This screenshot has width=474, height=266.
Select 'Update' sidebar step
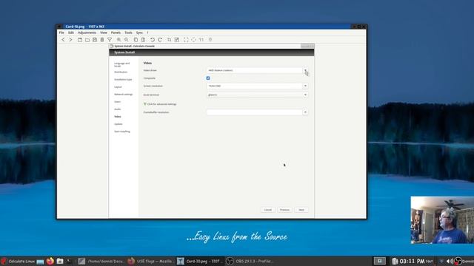coord(118,124)
